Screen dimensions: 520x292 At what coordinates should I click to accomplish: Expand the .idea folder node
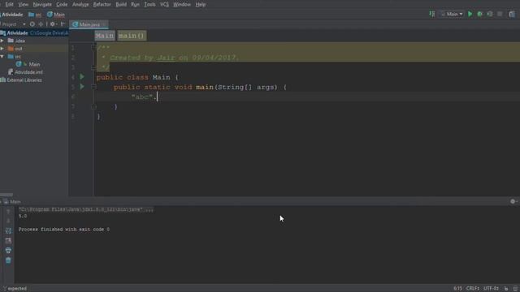[x=2, y=41]
